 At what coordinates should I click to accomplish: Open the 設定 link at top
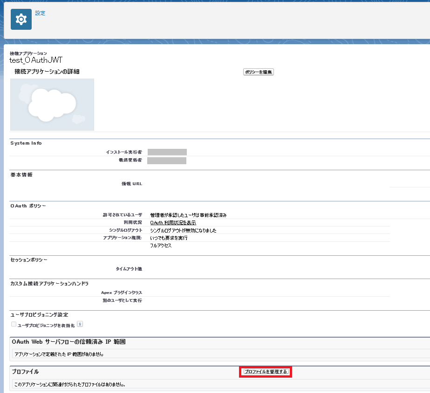coord(40,13)
